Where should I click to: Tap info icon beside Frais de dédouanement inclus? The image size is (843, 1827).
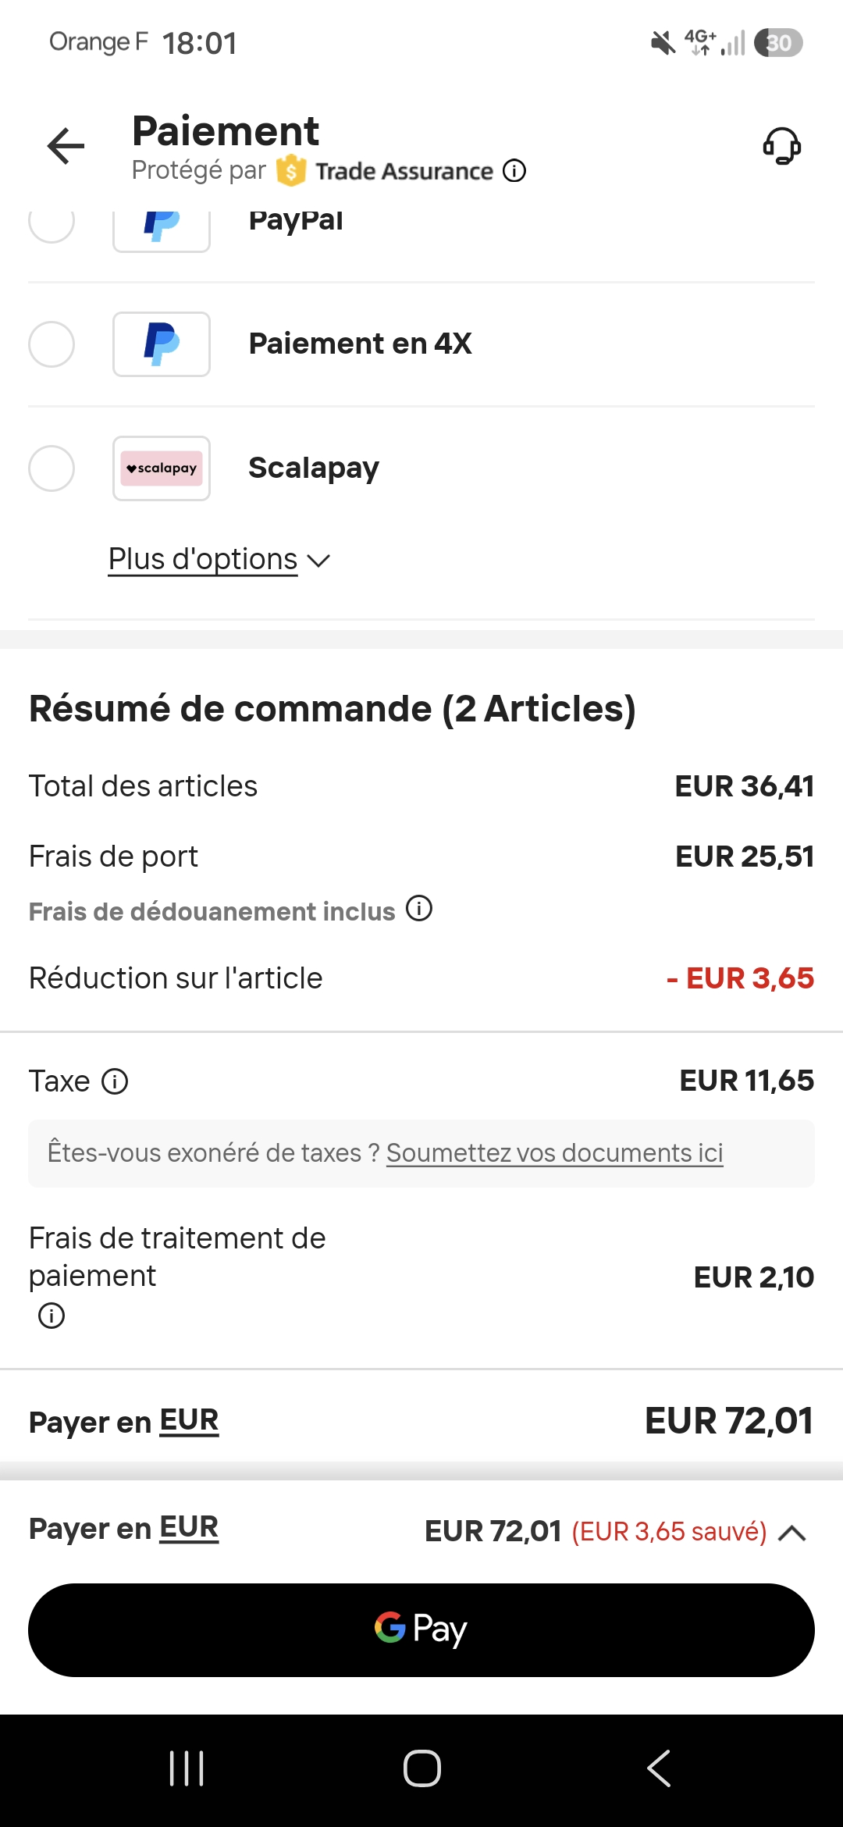pos(419,909)
